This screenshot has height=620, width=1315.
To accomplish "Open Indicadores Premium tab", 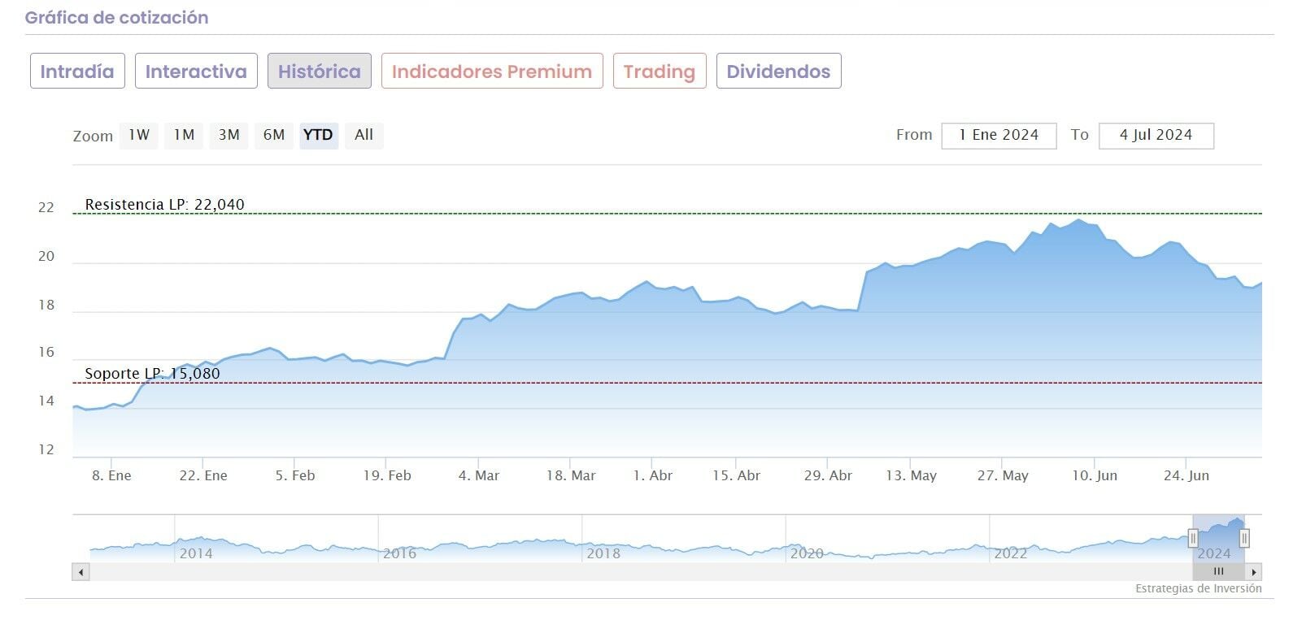I will 491,72.
